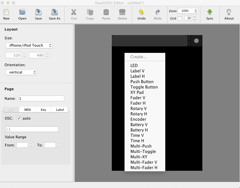Click the Value Range From field
This screenshot has height=188, width=240.
22,145
